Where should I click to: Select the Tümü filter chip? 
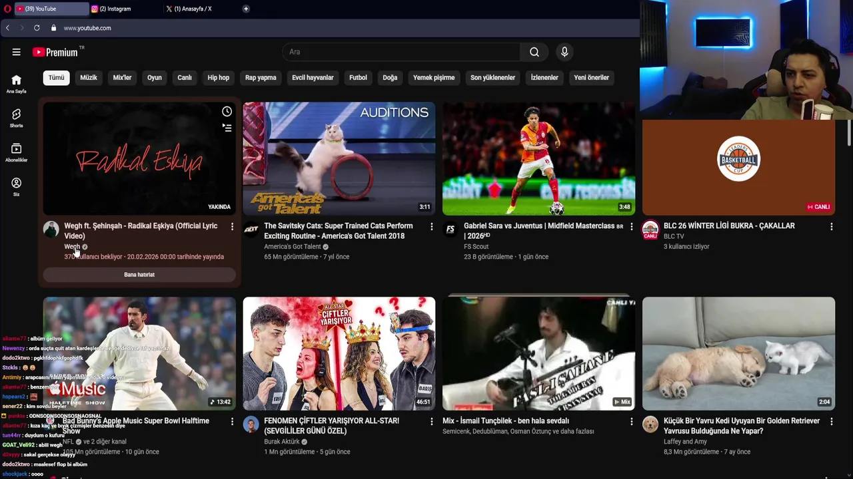tap(57, 78)
